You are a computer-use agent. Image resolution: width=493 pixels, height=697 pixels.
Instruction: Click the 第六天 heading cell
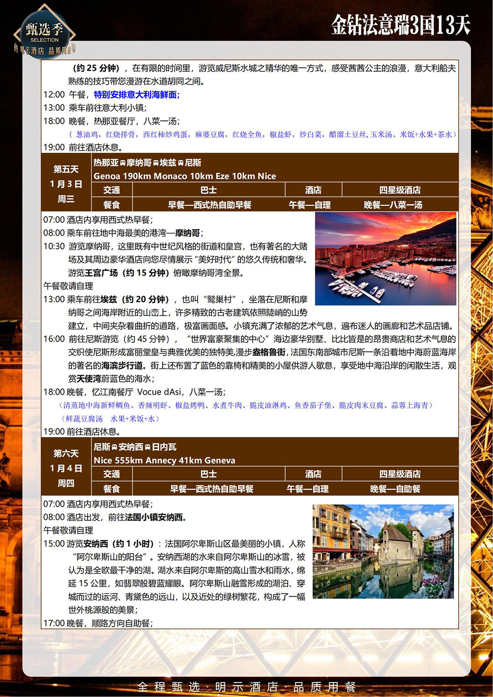click(66, 454)
